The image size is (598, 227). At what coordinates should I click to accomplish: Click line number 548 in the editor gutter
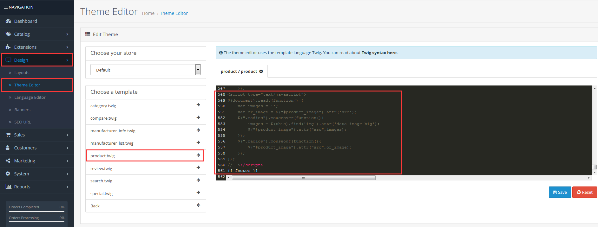point(221,94)
